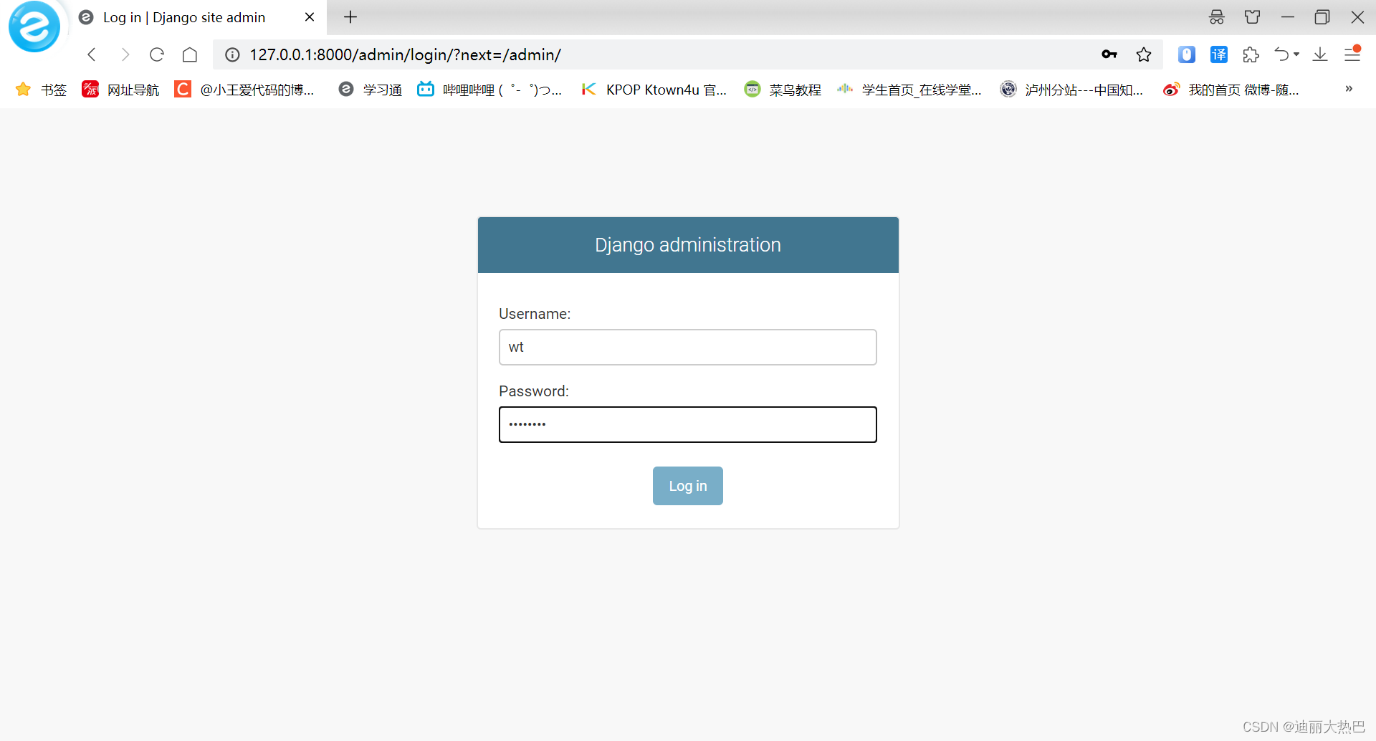
Task: Focus the Username input field
Action: coord(688,348)
